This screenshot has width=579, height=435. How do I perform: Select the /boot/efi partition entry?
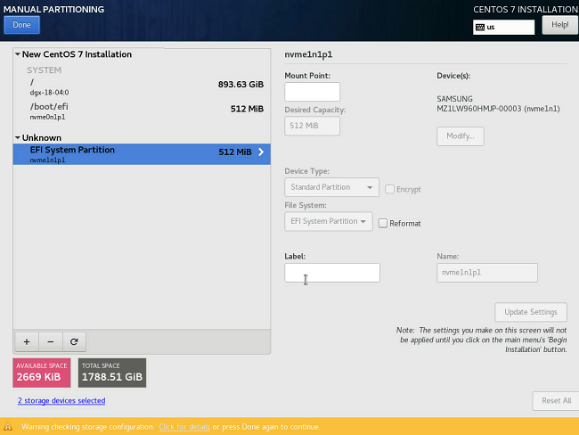[141, 110]
